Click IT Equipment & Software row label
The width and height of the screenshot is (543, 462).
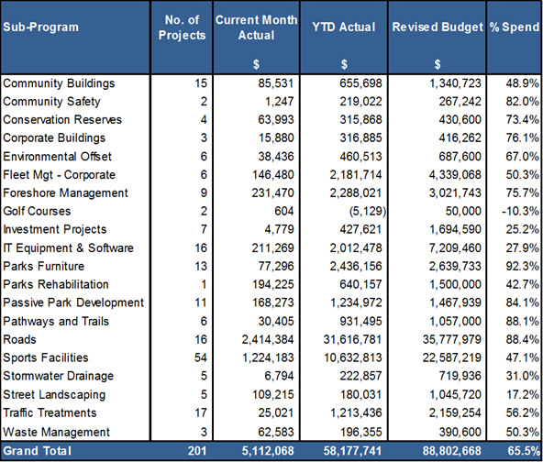(x=68, y=248)
